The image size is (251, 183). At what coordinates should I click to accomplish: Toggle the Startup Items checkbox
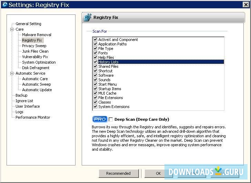coord(96,88)
